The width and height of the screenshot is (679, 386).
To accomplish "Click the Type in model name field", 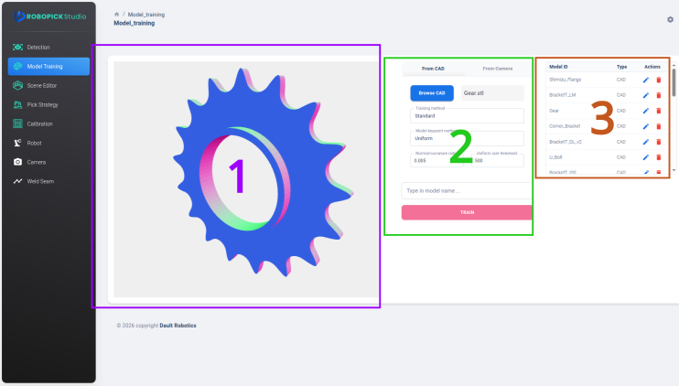I will (x=467, y=191).
